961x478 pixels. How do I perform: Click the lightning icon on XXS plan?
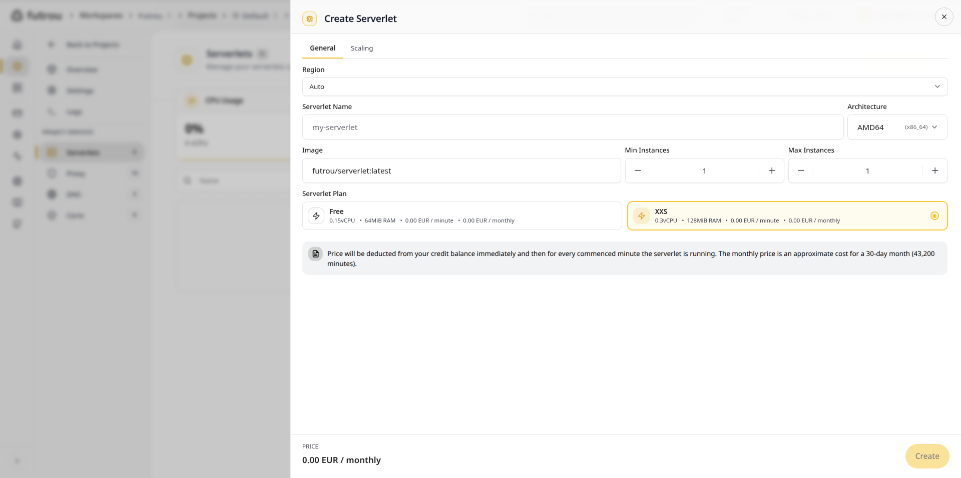pos(642,216)
